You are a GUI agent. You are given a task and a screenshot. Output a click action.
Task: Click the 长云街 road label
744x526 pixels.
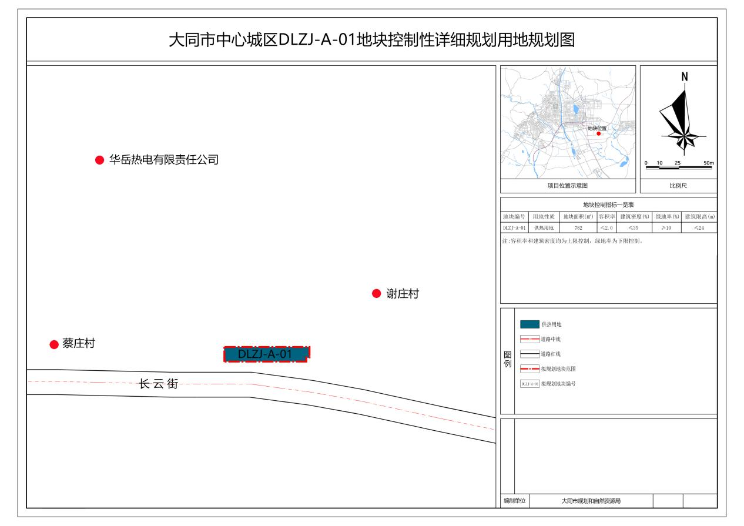coord(158,384)
